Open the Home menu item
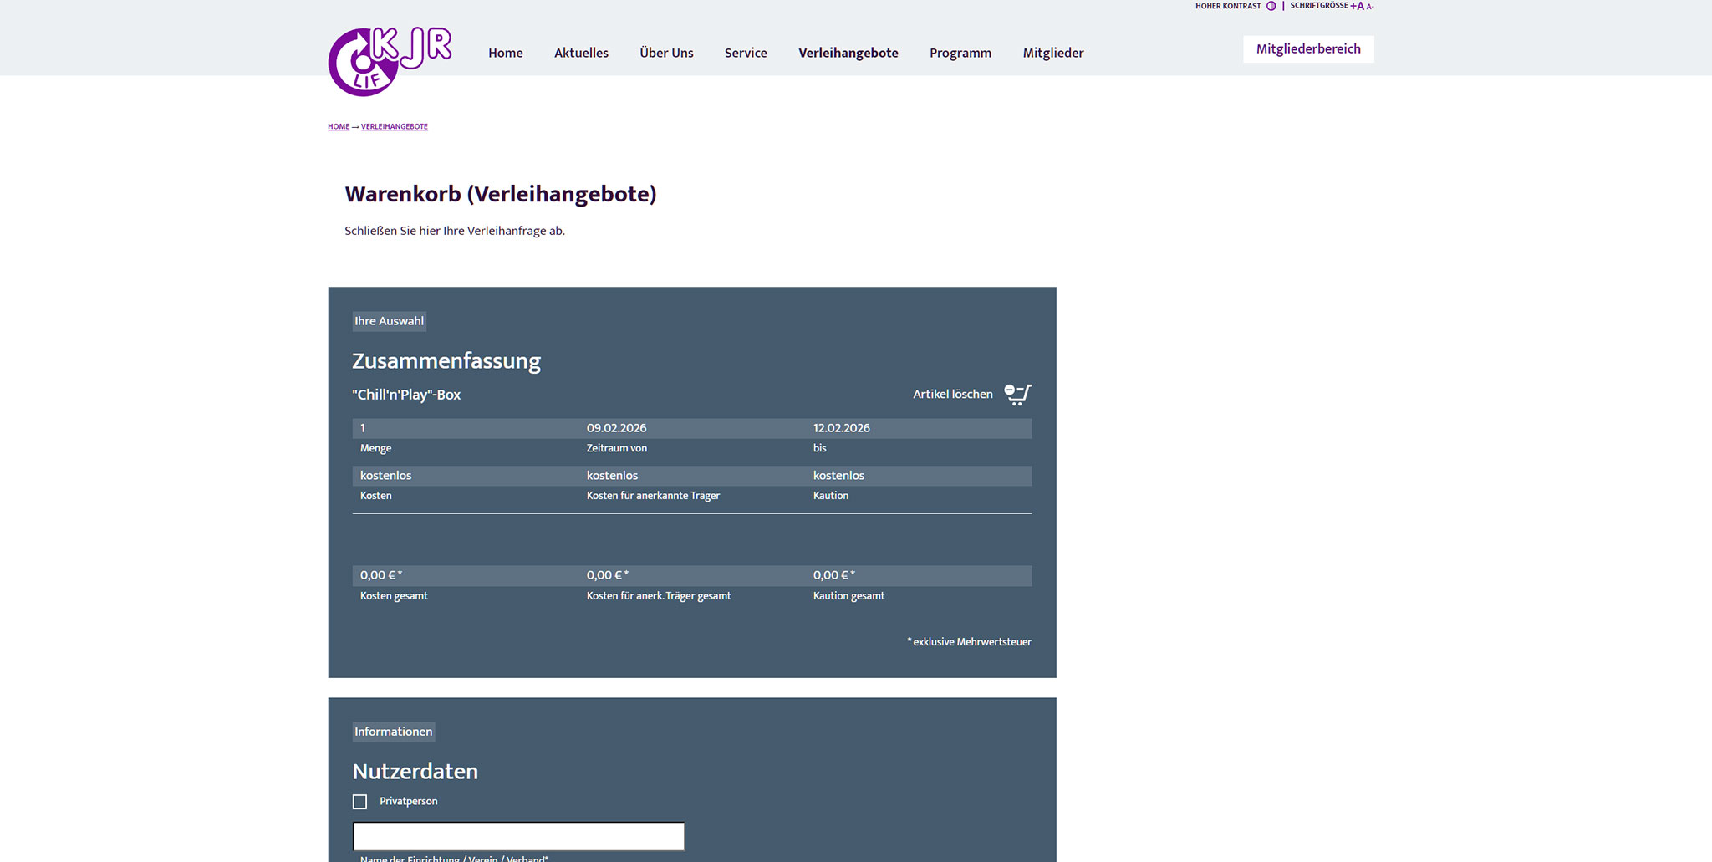The image size is (1712, 862). click(505, 53)
